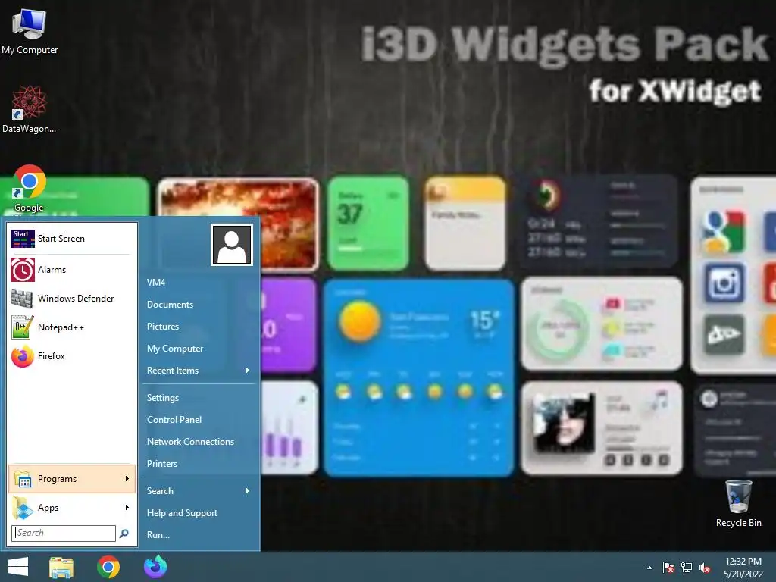
Task: Open the DataWagon desktop shortcut
Action: tap(30, 109)
